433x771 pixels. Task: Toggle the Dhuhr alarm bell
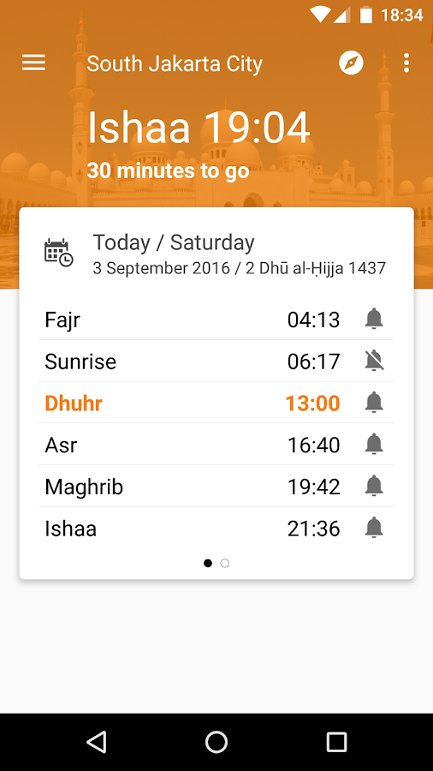374,403
